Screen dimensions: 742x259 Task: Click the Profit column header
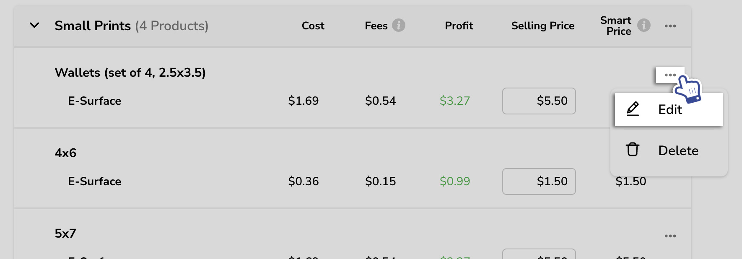459,26
